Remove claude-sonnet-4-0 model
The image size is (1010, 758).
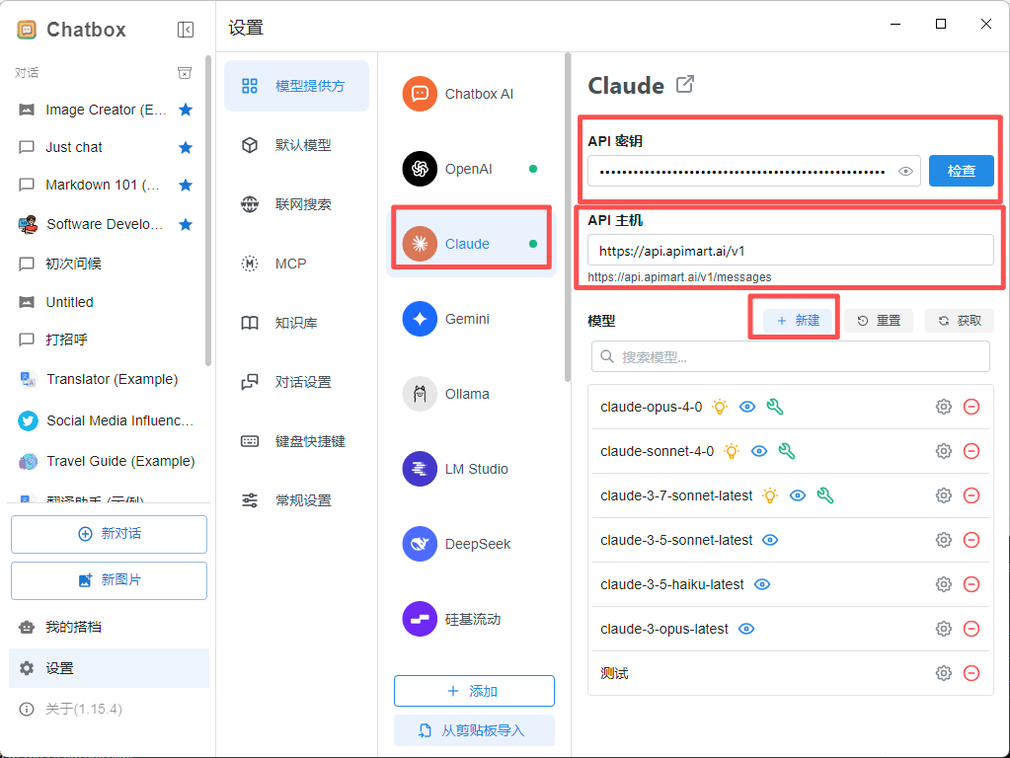[x=971, y=451]
